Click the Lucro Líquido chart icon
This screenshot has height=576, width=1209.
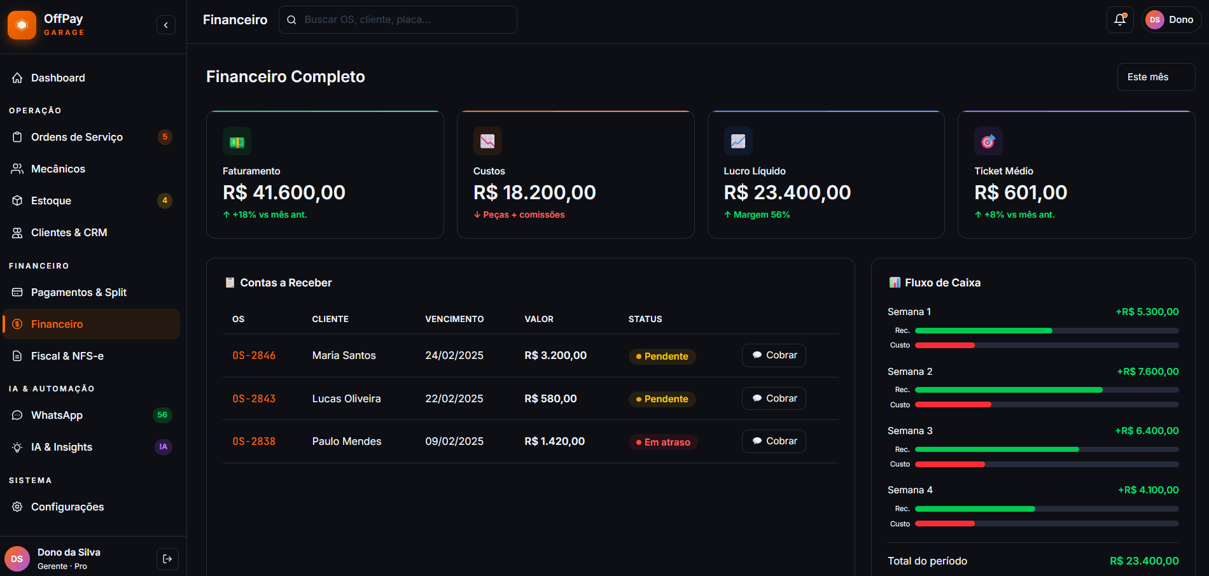point(738,141)
